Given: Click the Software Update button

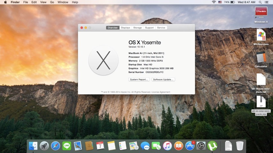Looking at the screenshot, I should click(x=163, y=79).
